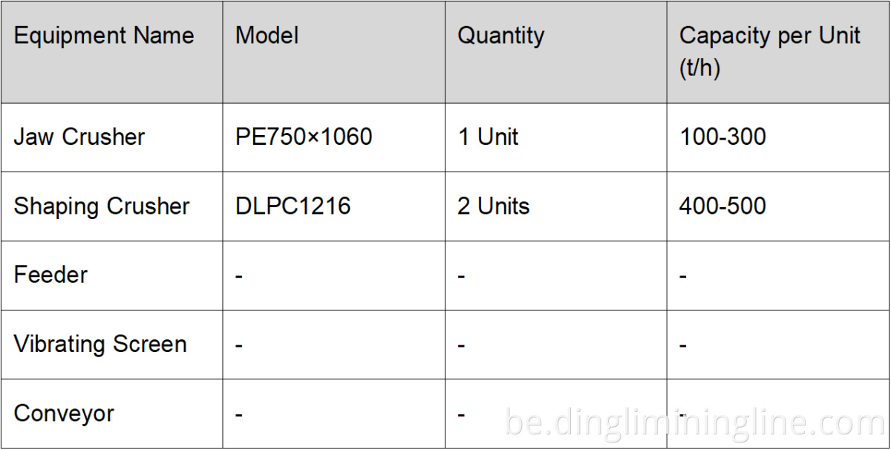Select the 2 Units quantity cell
This screenshot has height=450, width=891.
(493, 206)
